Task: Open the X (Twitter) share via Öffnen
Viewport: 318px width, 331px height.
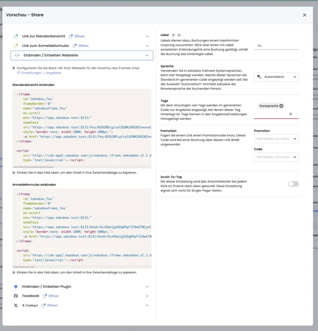Action: 52,305
